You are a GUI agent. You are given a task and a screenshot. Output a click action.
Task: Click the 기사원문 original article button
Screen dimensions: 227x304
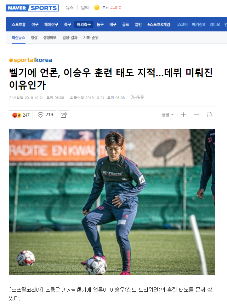tap(137, 97)
